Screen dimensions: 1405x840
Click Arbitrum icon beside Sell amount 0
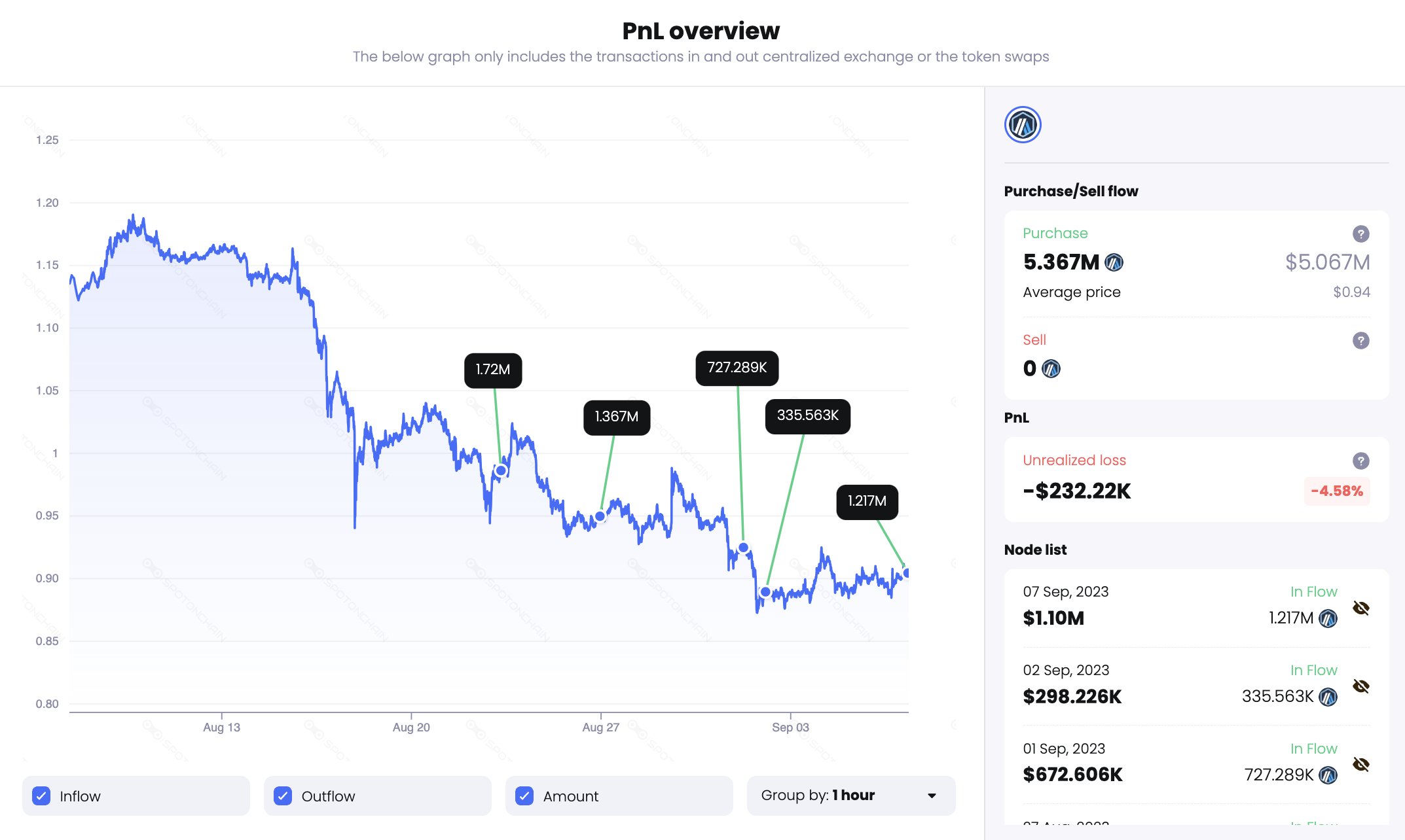(x=1051, y=369)
